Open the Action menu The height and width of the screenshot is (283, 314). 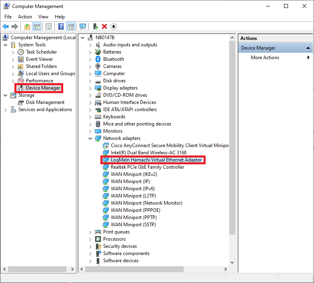pos(25,17)
